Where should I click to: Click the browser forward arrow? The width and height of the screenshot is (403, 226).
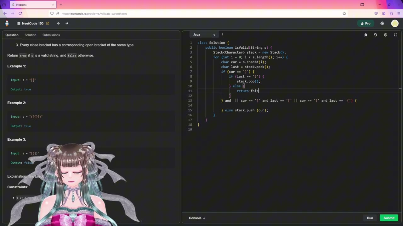pos(13,13)
